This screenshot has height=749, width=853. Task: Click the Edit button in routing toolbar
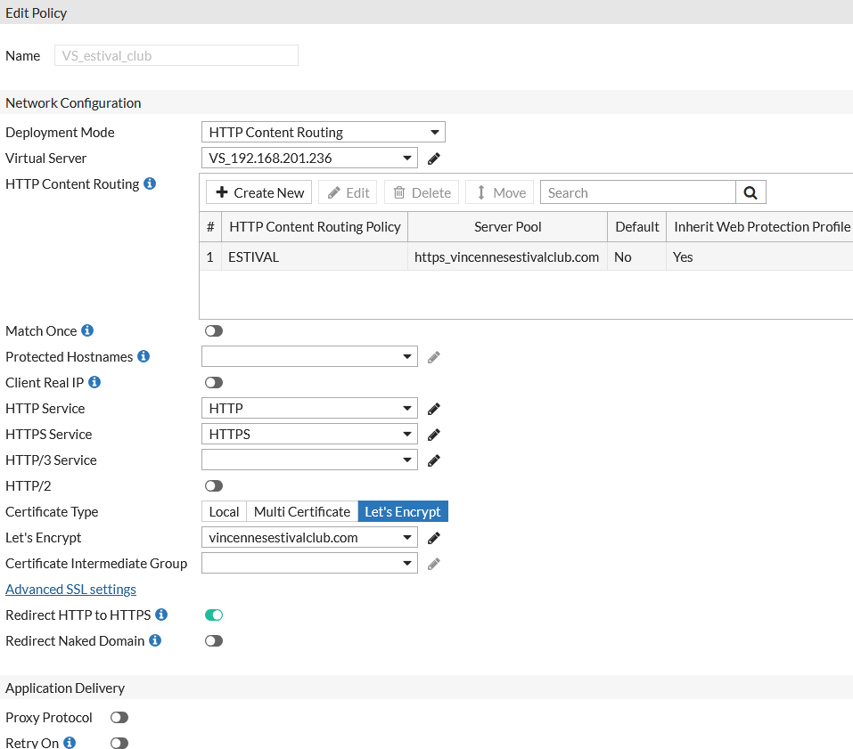(348, 192)
